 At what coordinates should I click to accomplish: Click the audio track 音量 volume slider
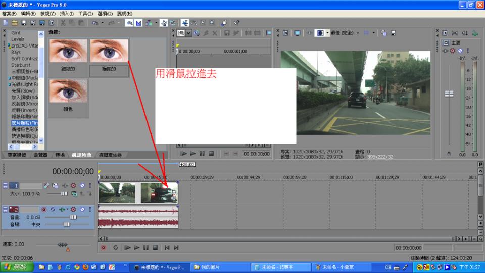click(73, 217)
